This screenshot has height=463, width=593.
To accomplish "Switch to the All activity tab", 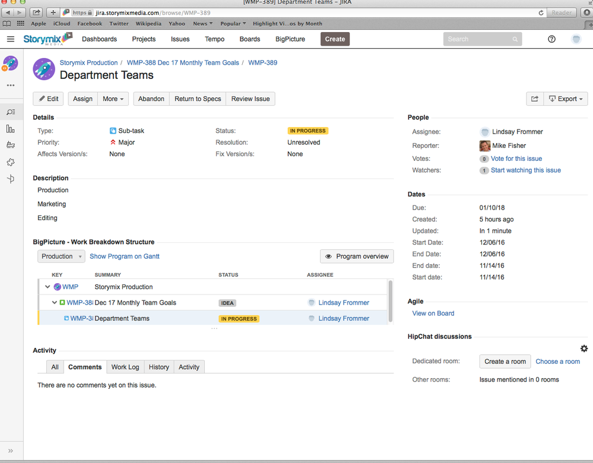I will point(55,367).
